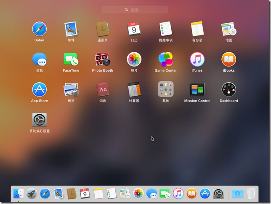
Task: Open FaceTime in Launchpad grid
Action: coord(71,59)
